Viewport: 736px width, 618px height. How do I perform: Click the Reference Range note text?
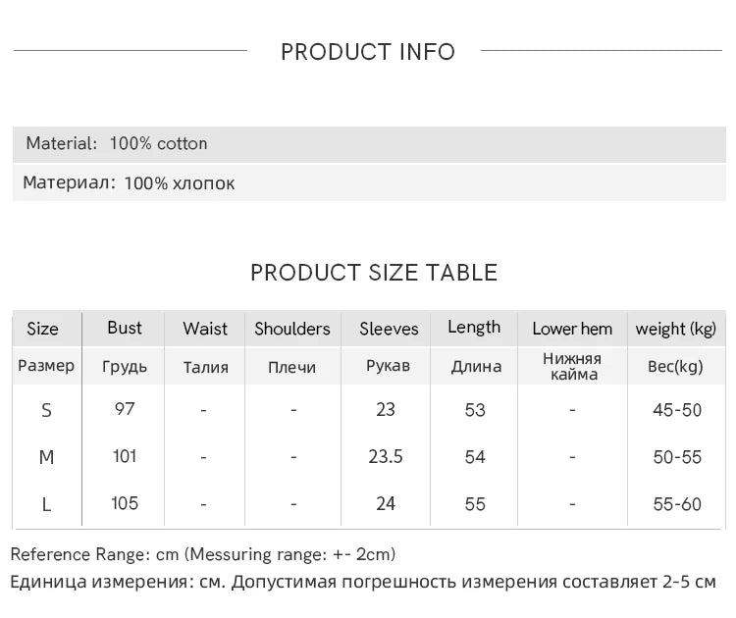pyautogui.click(x=203, y=554)
